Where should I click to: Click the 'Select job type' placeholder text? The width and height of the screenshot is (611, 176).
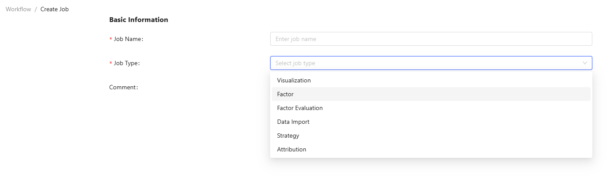point(295,63)
